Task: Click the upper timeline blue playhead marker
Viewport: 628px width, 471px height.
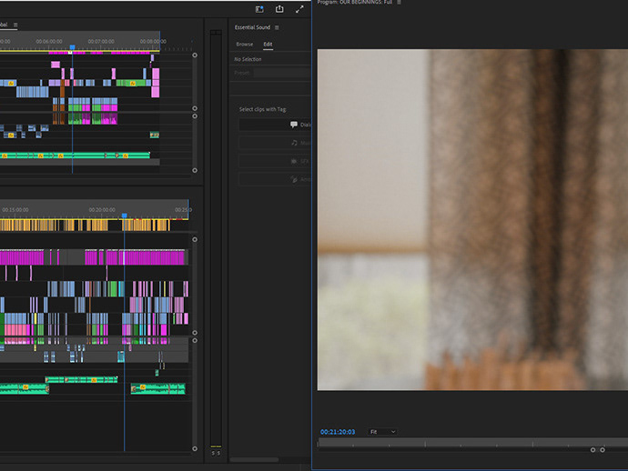Action: coord(72,47)
